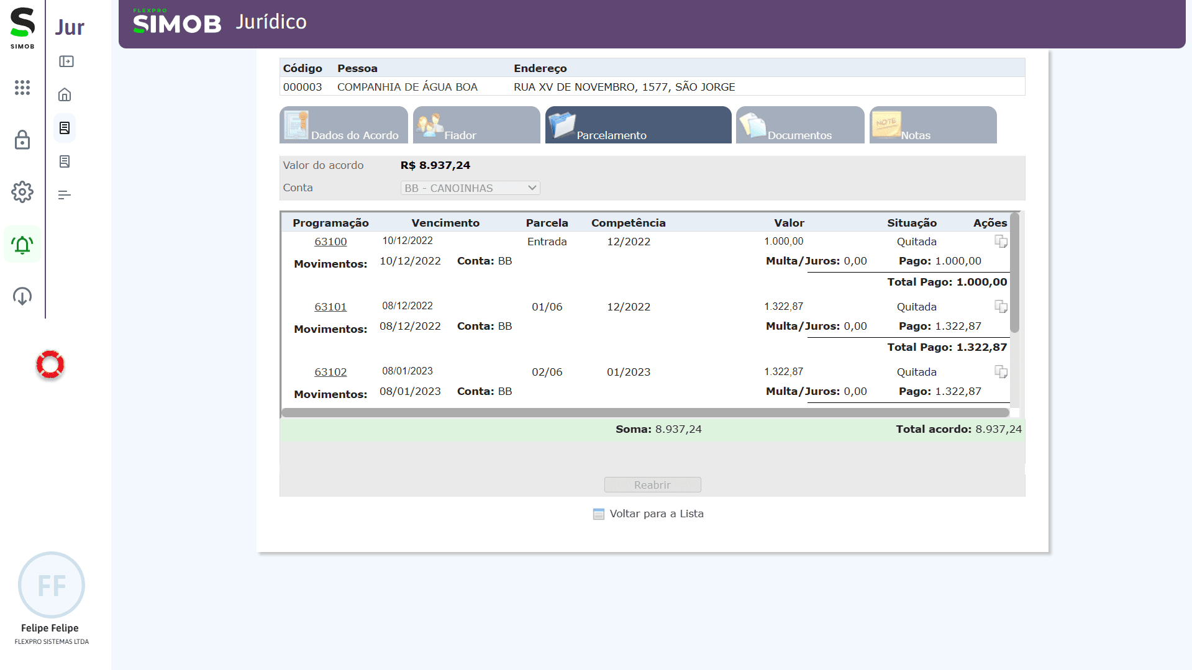The image size is (1192, 670).
Task: Click the FF user avatar Felipe Felipe
Action: 52,585
